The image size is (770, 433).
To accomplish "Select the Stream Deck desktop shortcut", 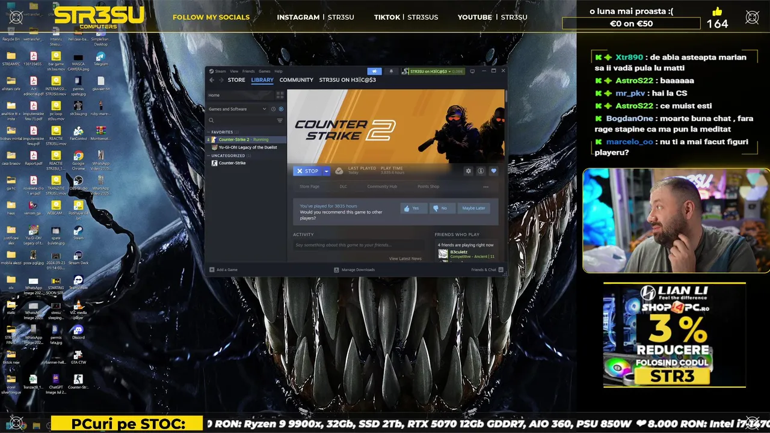I will [x=78, y=257].
